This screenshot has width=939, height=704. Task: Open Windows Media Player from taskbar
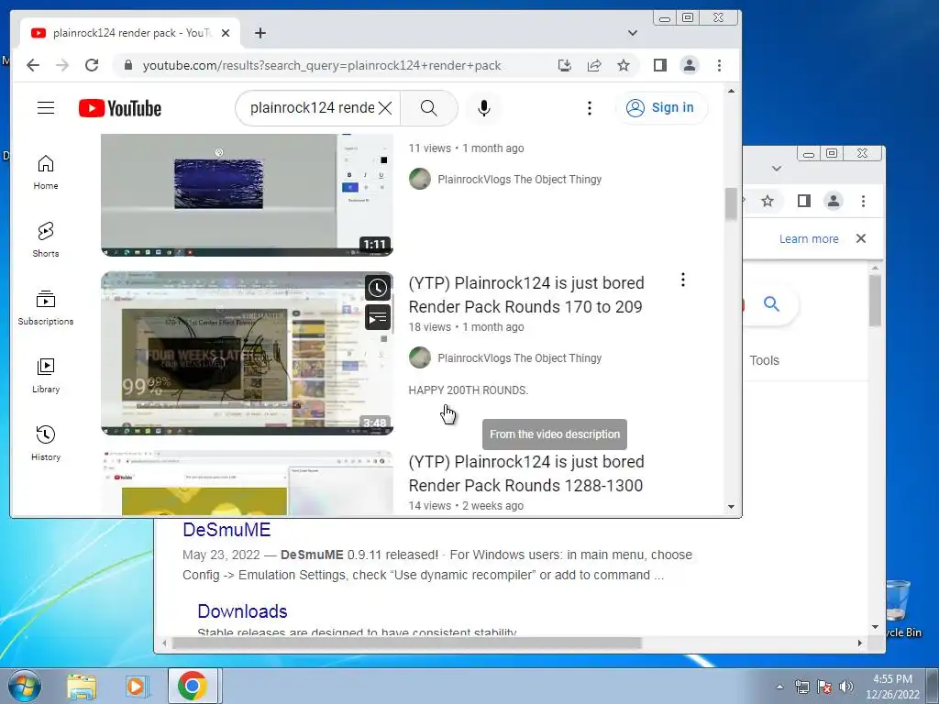(138, 686)
